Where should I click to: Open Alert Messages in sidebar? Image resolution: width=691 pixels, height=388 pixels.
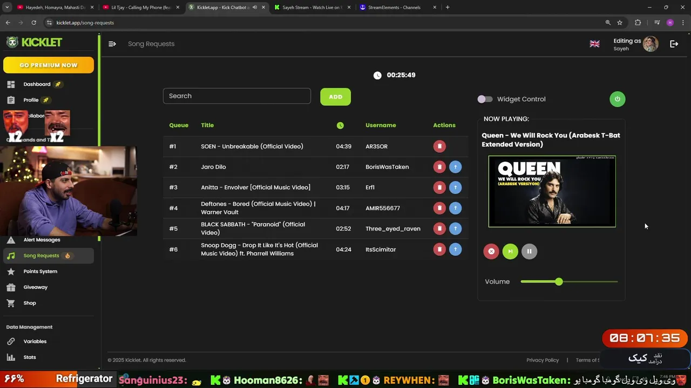coord(42,240)
